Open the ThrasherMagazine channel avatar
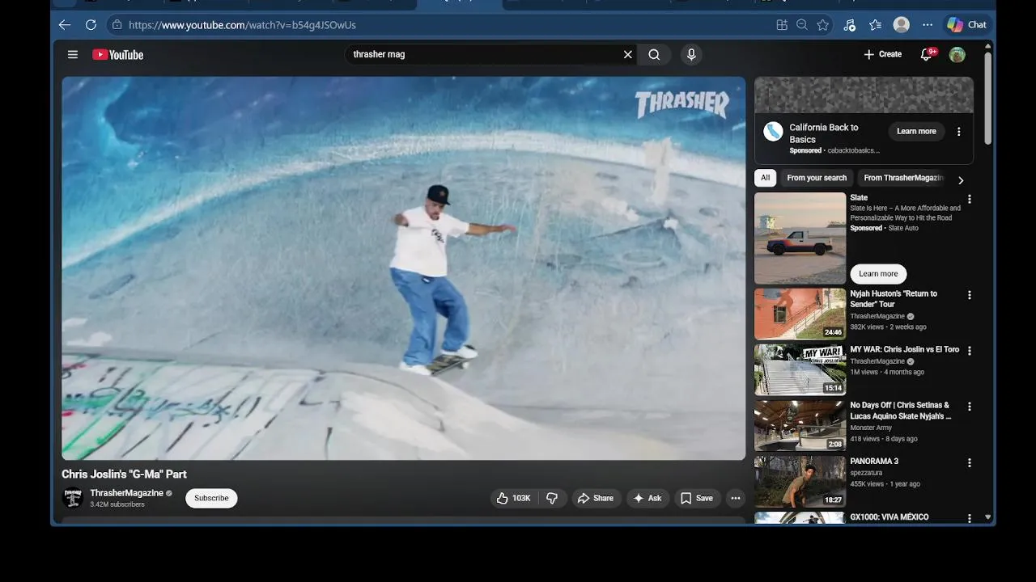Screen dimensions: 1036x582 (x=73, y=498)
